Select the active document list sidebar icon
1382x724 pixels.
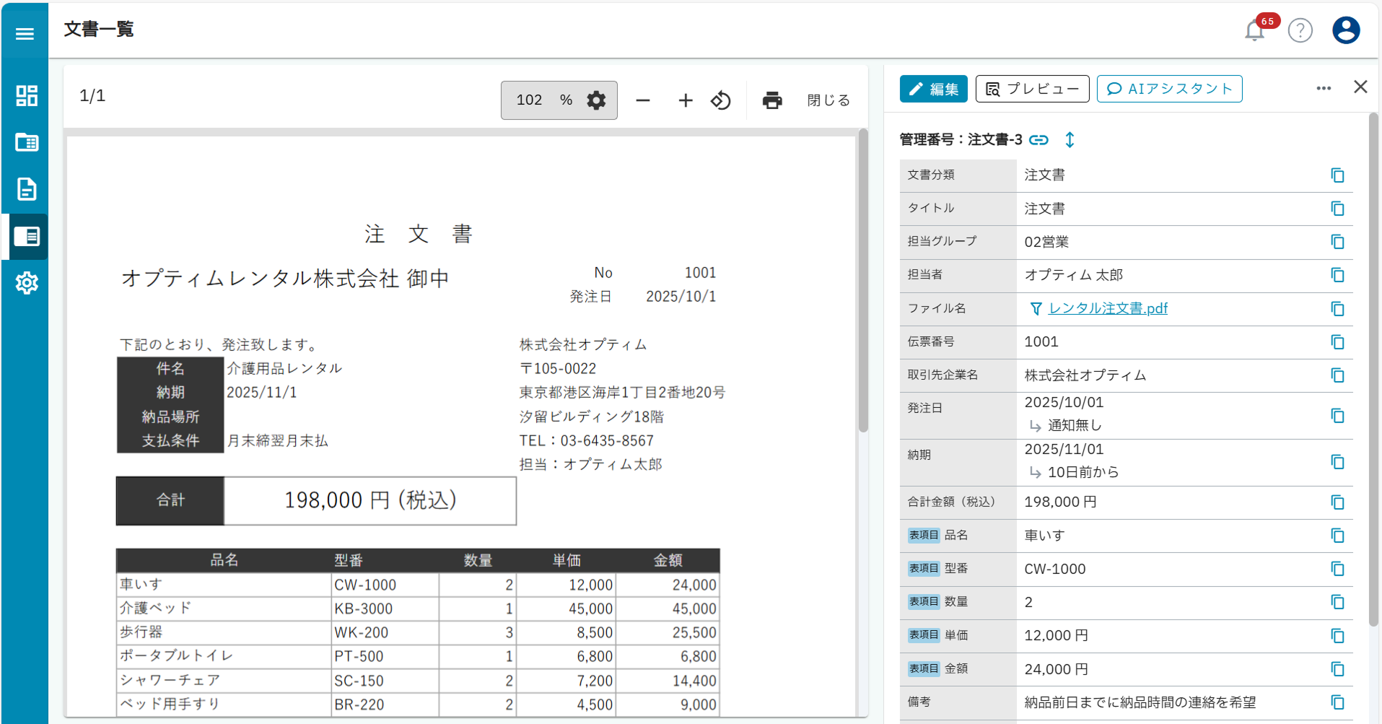tap(26, 236)
